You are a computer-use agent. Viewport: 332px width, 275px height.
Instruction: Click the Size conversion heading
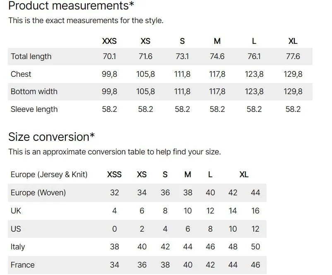[x=51, y=137]
